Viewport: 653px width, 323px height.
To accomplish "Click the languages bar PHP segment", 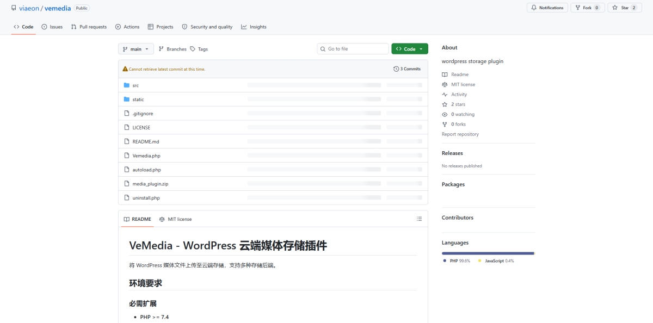I will coord(488,253).
